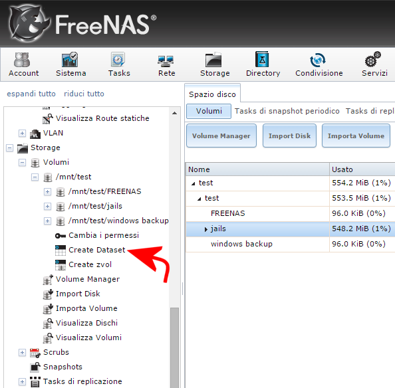395x388 pixels.
Task: Open the Directory book icon
Action: click(x=262, y=59)
